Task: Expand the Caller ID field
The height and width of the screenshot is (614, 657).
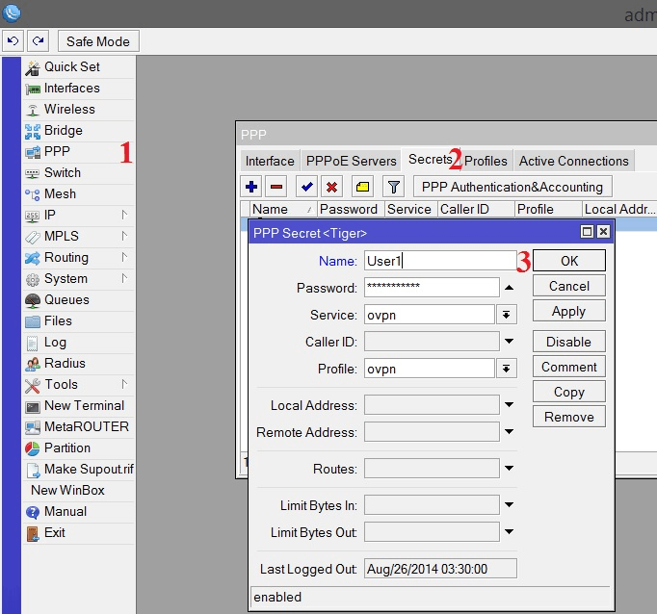Action: [x=509, y=341]
